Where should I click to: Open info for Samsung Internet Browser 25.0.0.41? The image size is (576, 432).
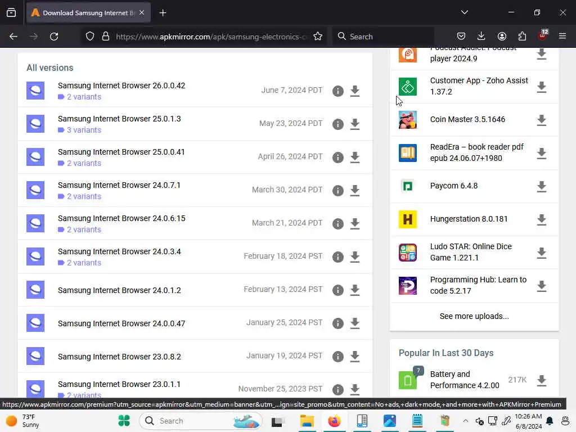337,157
